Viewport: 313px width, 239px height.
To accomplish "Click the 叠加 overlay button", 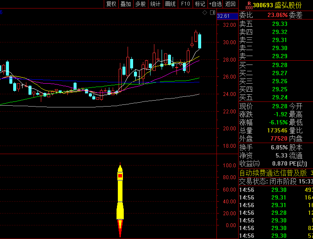I will [x=126, y=4].
